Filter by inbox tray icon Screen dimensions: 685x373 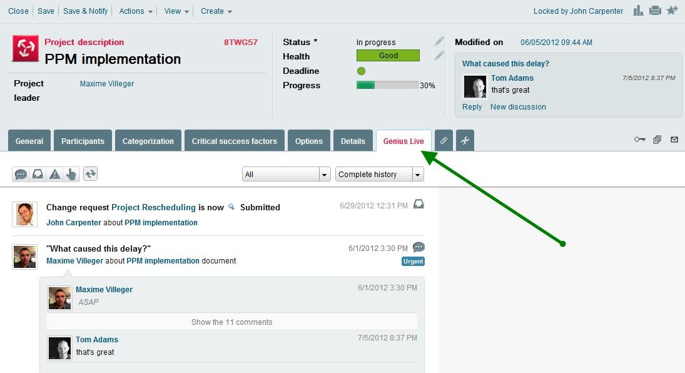[38, 175]
